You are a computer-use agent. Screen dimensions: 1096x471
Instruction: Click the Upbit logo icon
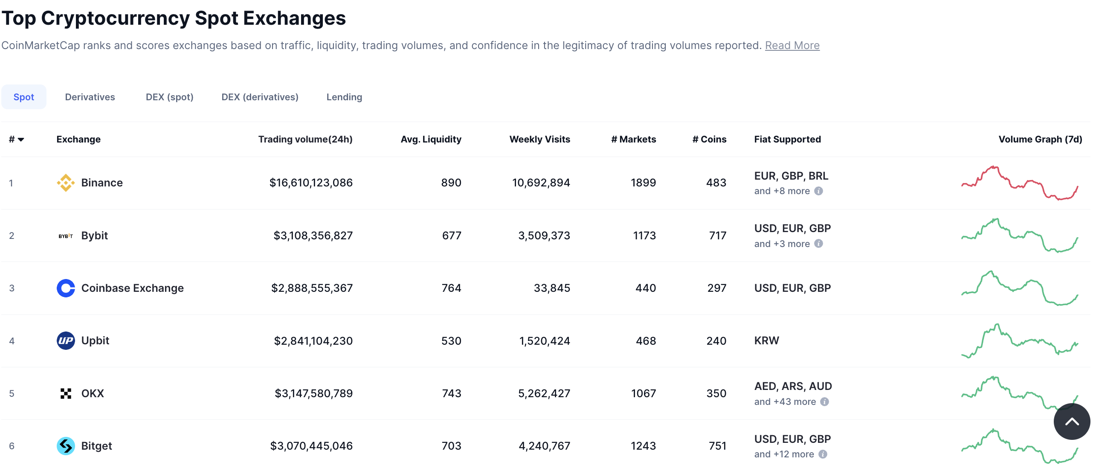66,340
